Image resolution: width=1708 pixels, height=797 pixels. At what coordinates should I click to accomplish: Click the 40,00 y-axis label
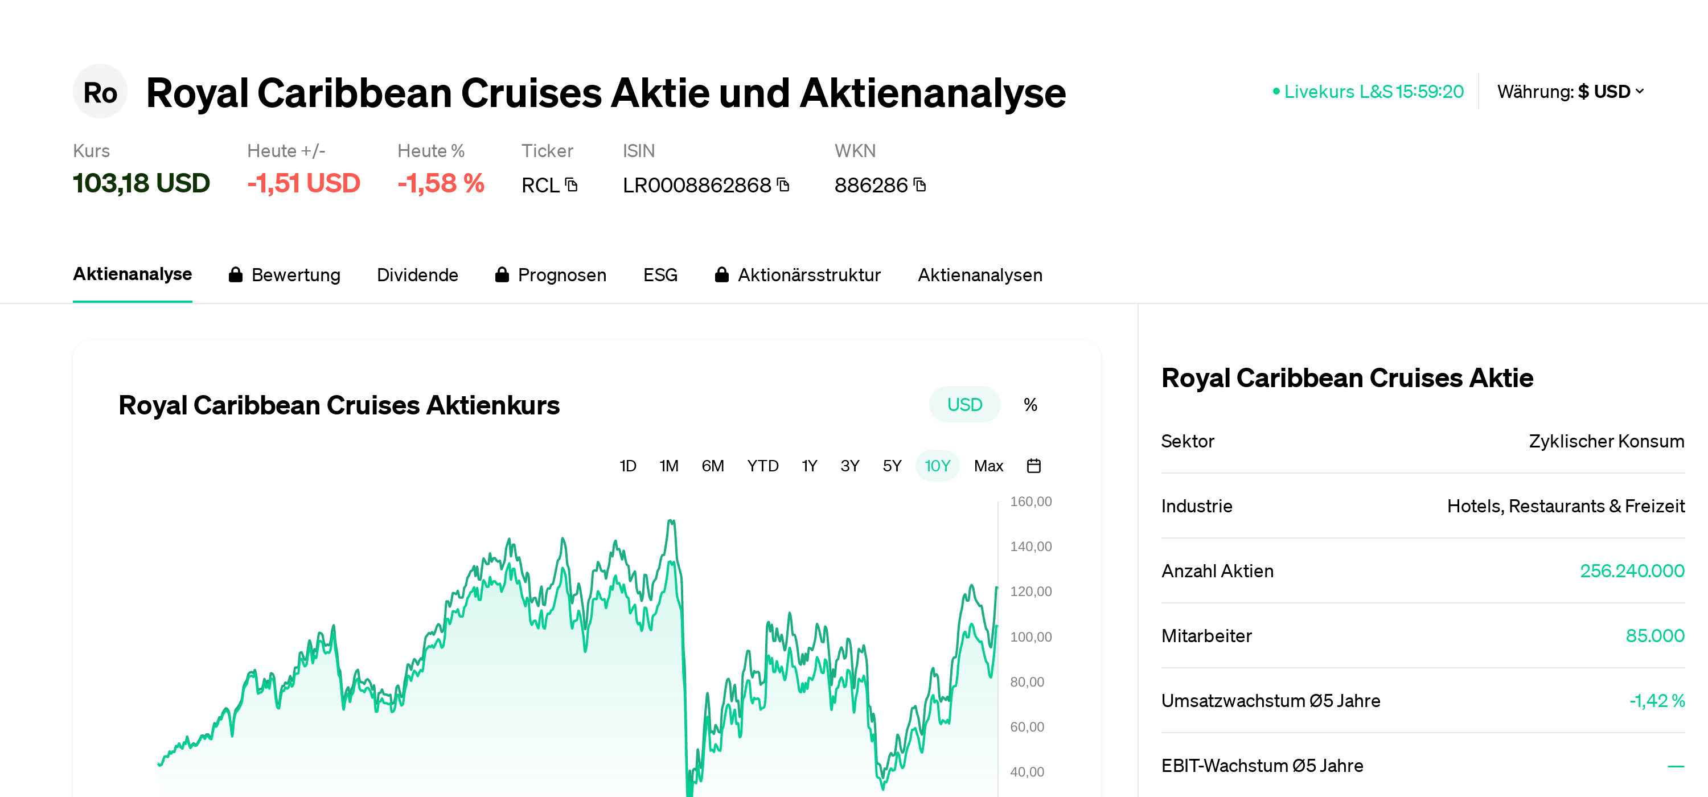pos(1027,772)
